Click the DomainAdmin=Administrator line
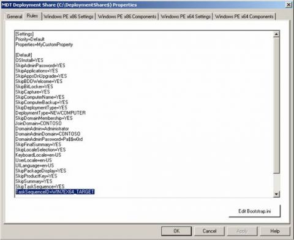294x240 pixels. [42, 129]
